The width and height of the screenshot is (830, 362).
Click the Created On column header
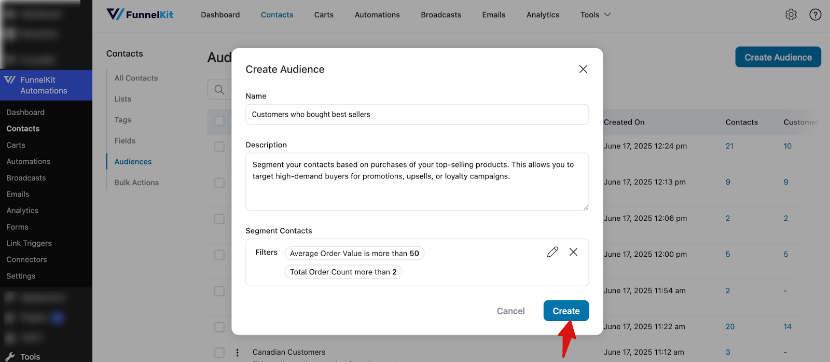624,122
